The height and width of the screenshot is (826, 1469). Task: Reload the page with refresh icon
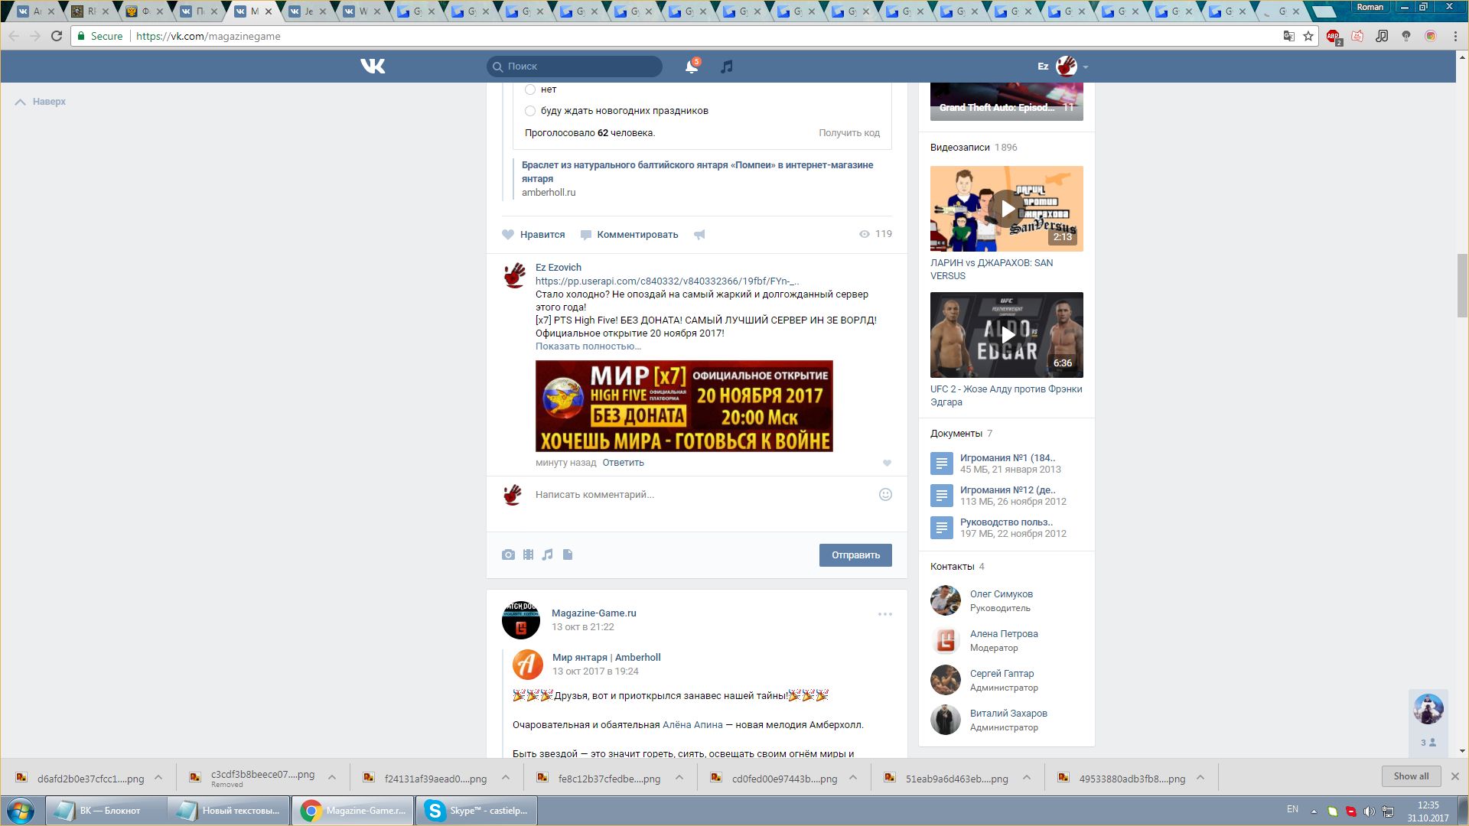(57, 36)
